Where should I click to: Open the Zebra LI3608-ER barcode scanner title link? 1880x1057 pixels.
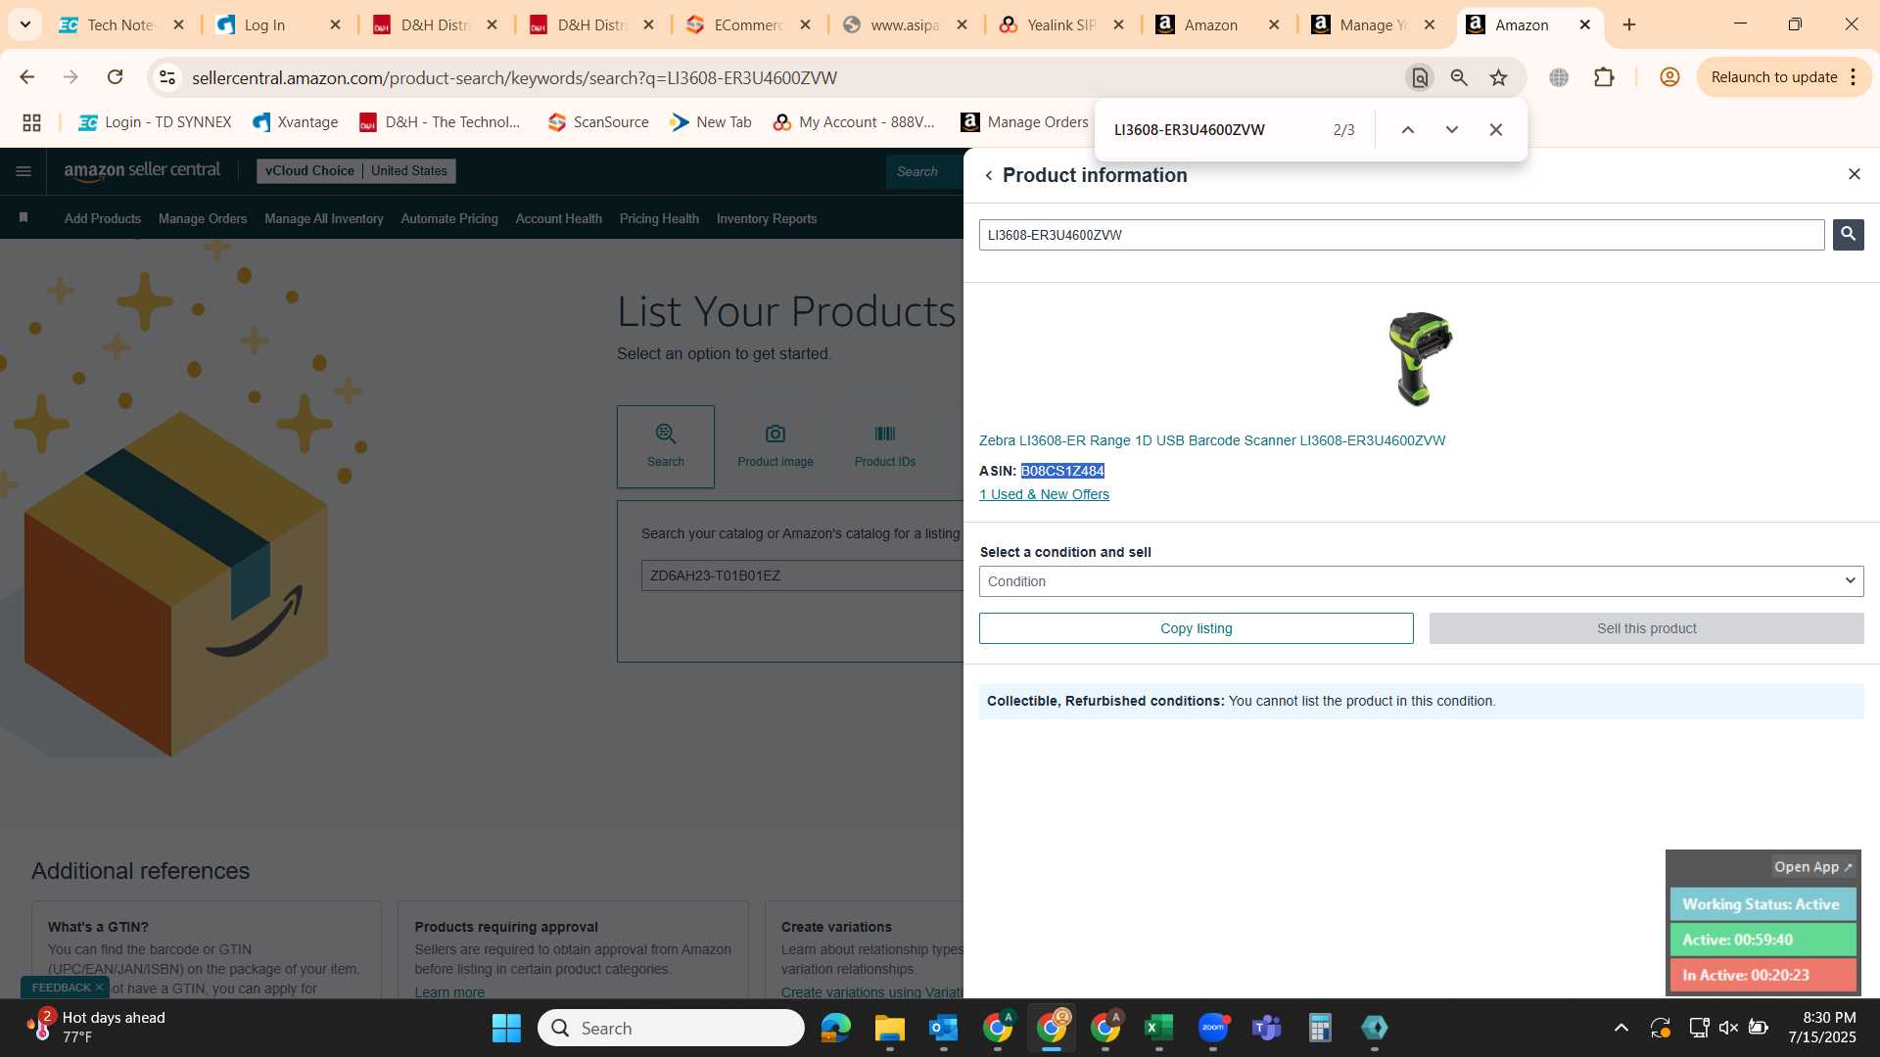(x=1212, y=440)
